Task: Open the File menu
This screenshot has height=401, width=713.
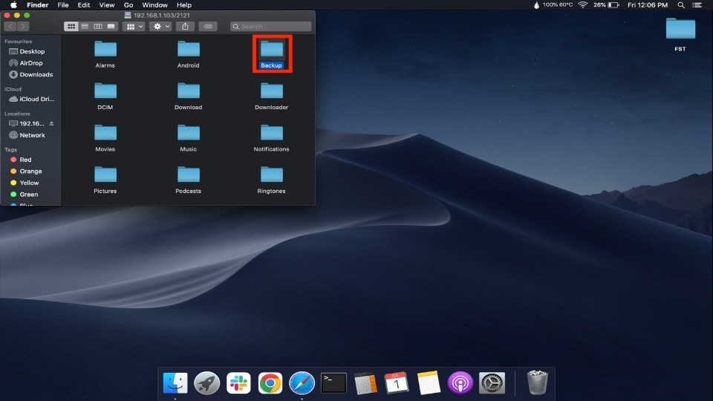Action: [x=63, y=5]
